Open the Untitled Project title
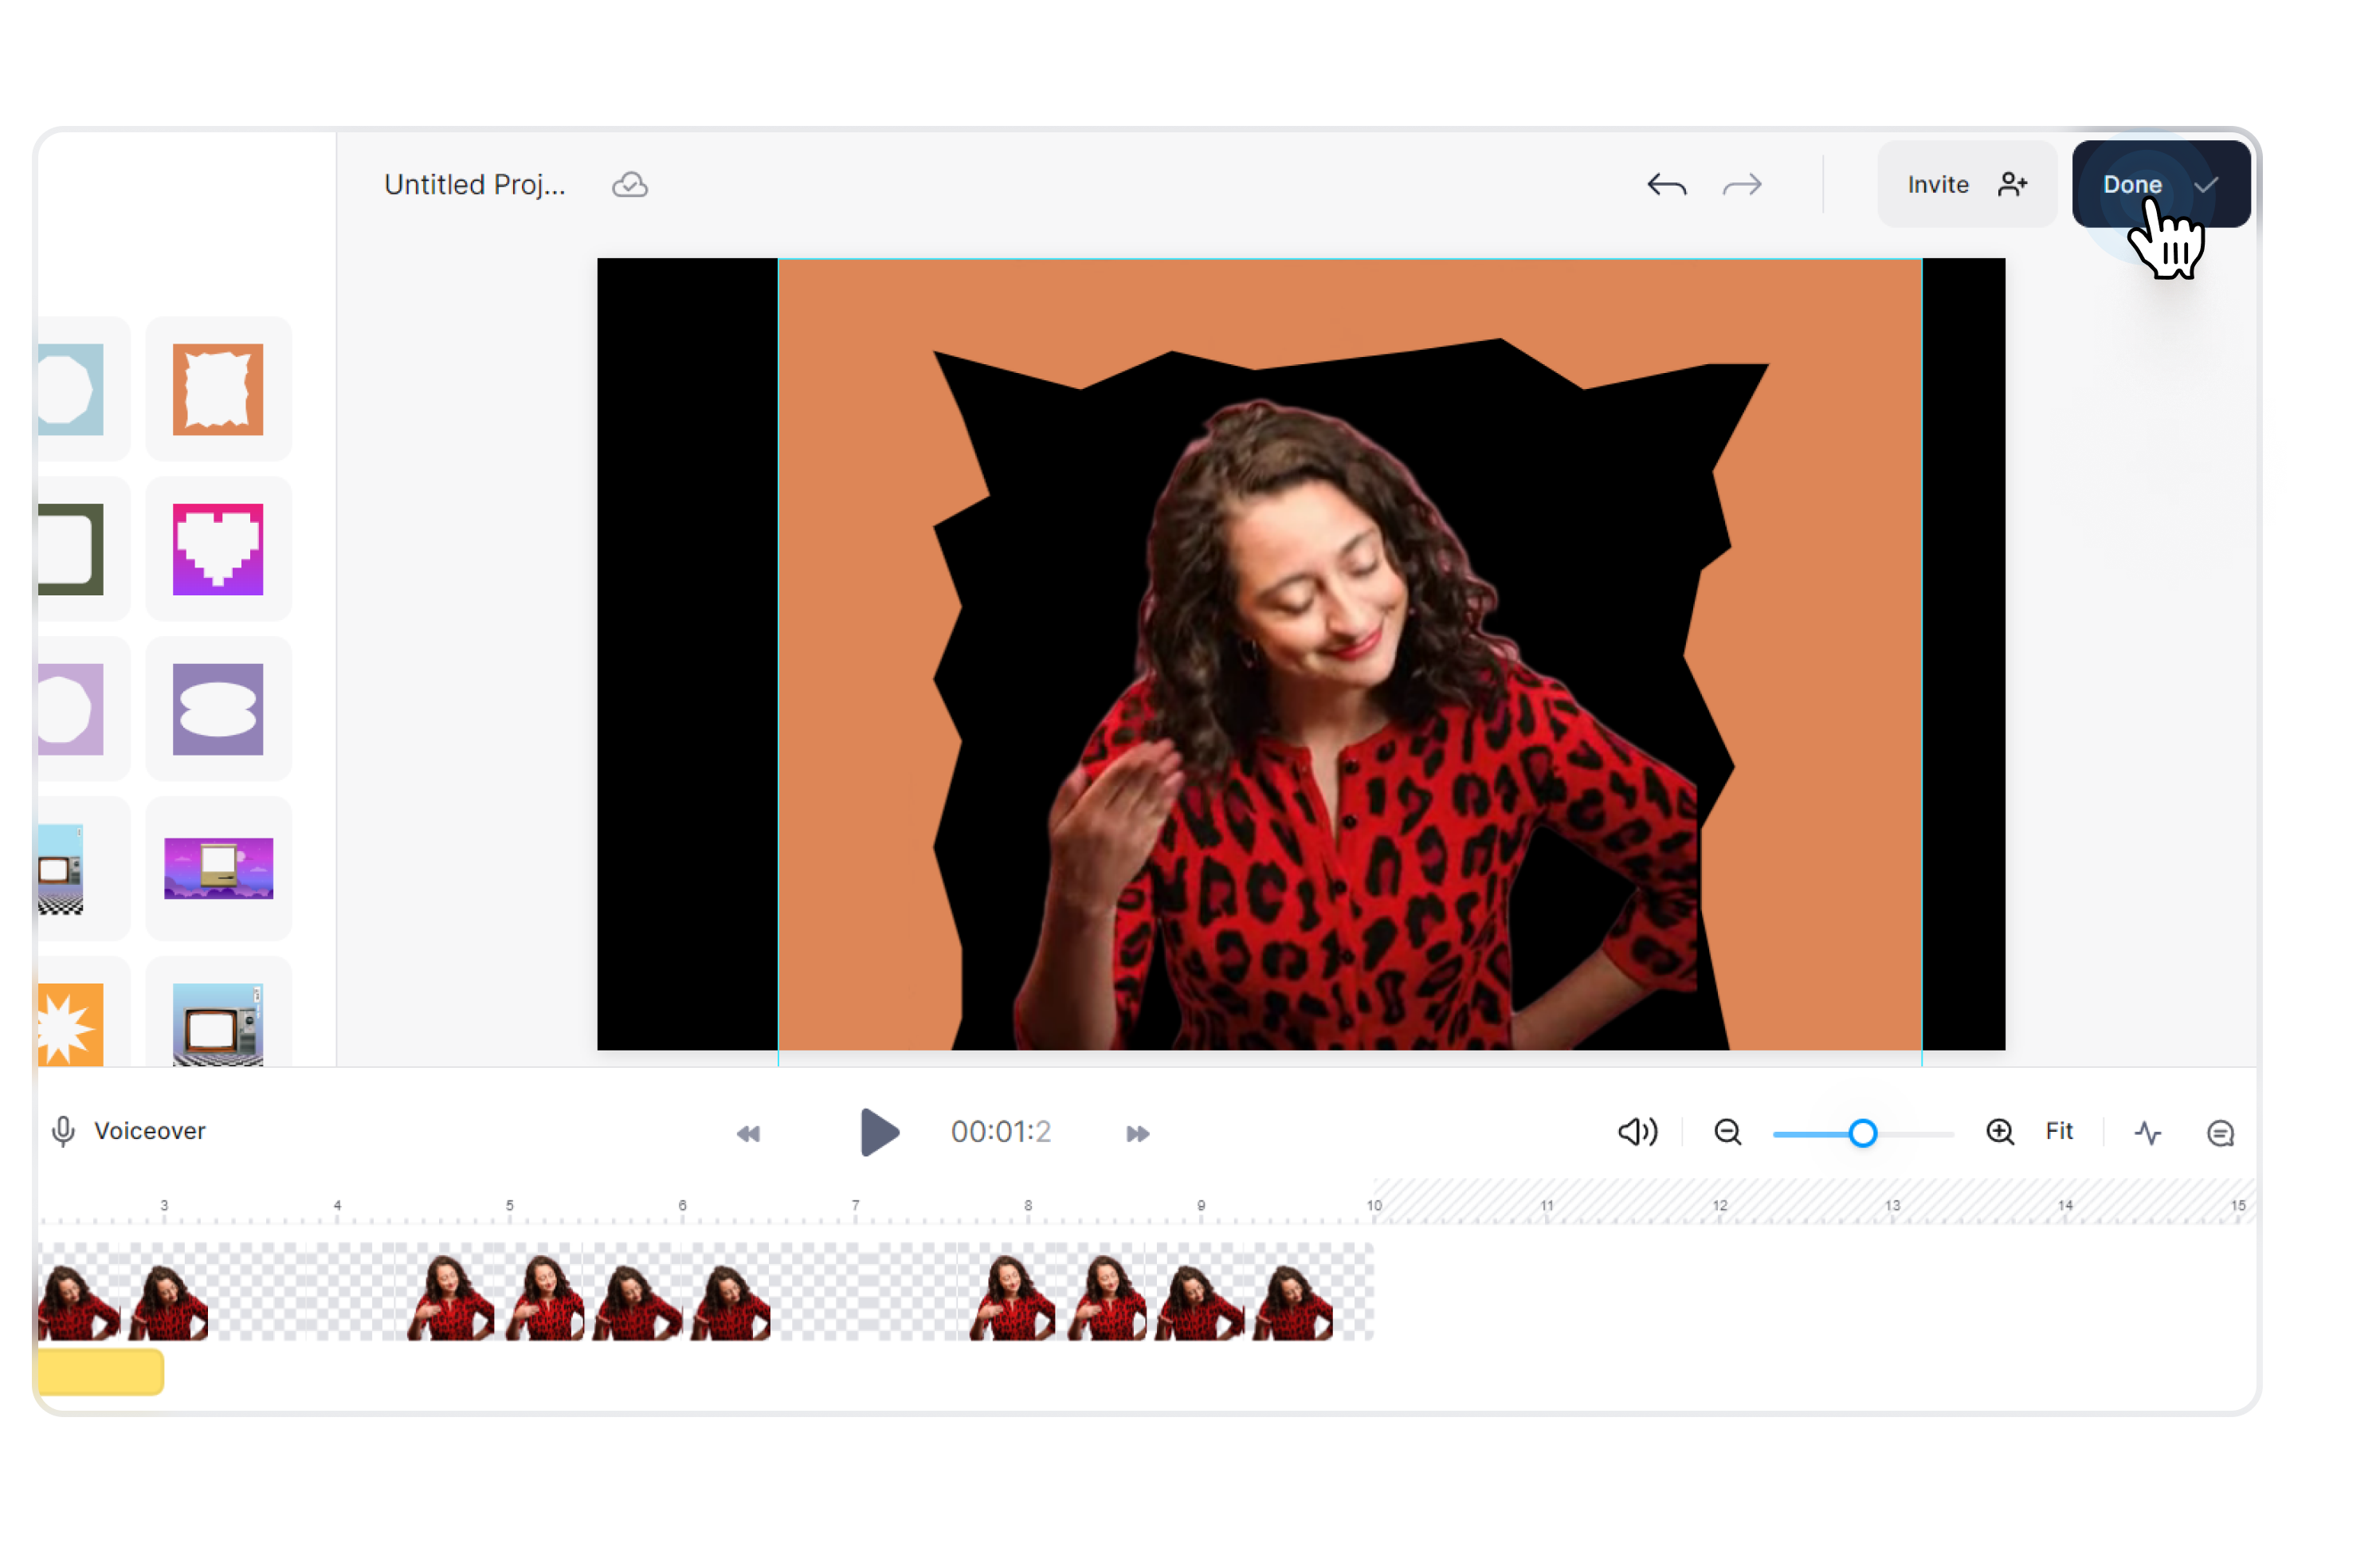This screenshot has height=1543, width=2380. 475,185
